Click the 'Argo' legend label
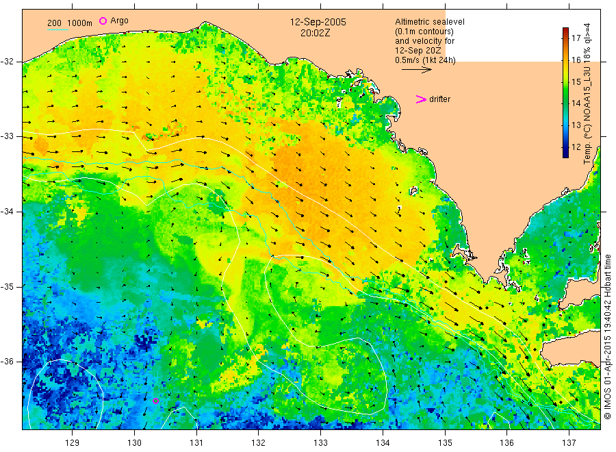 (119, 21)
